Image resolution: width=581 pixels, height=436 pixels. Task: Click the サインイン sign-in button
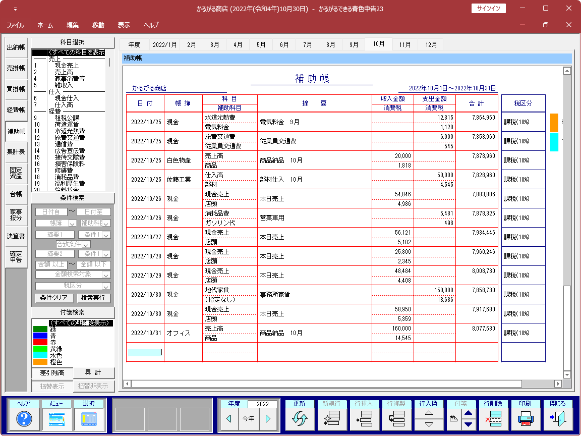coord(488,9)
